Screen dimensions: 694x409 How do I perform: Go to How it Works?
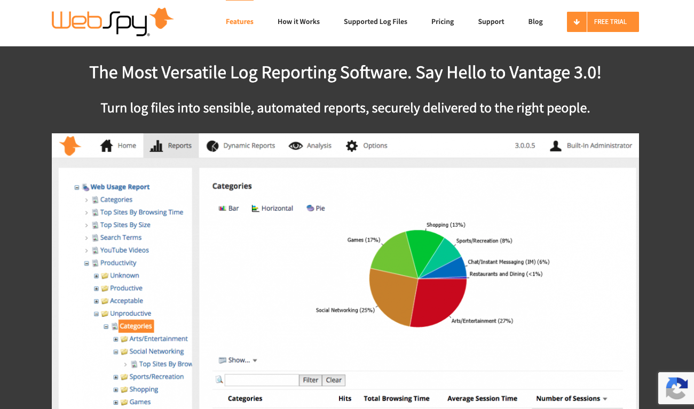point(298,22)
